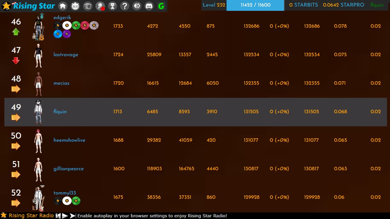Open heemshowlive's player profile

coord(69,140)
